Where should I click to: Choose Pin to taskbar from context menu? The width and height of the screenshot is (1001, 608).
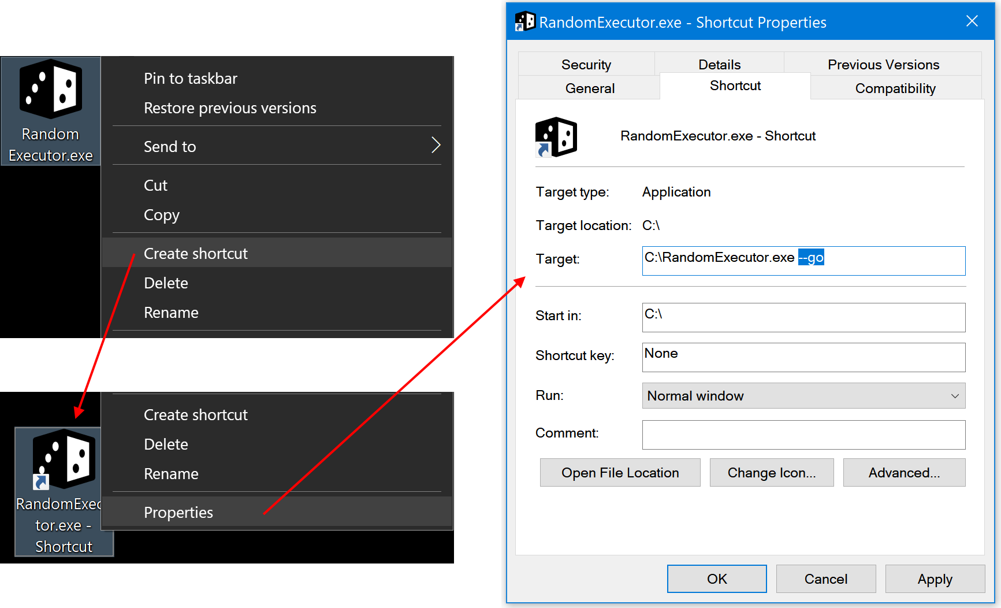click(191, 78)
